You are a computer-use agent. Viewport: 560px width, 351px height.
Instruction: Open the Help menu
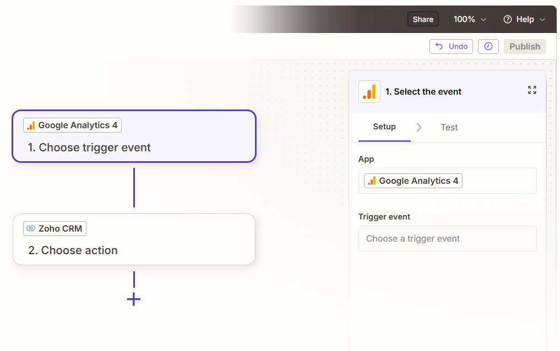point(524,19)
